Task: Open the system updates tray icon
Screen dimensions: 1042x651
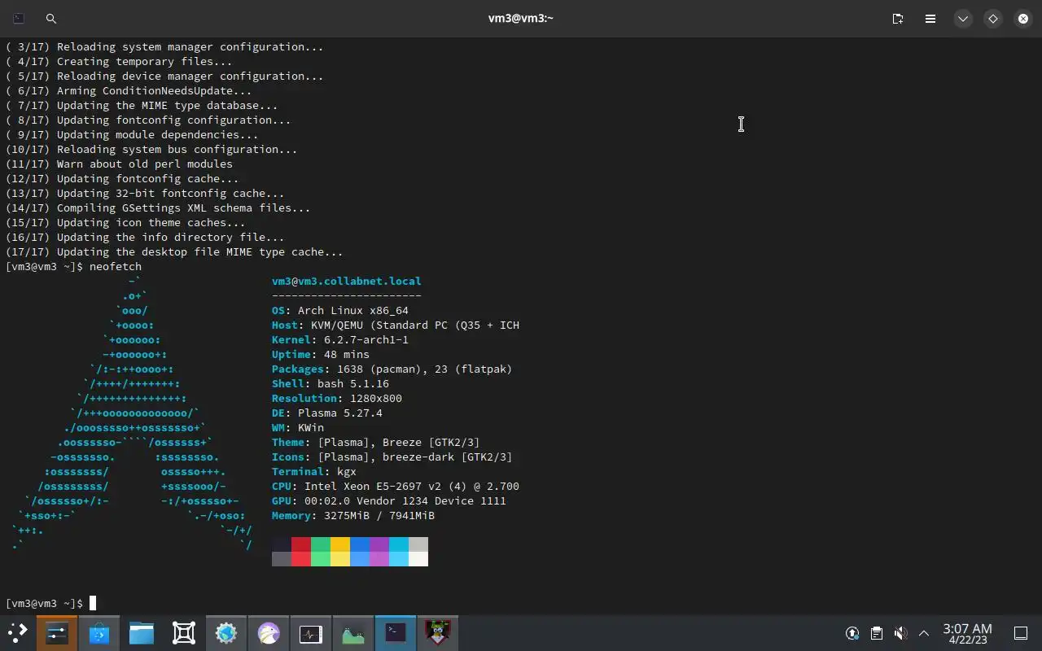Action: point(852,633)
